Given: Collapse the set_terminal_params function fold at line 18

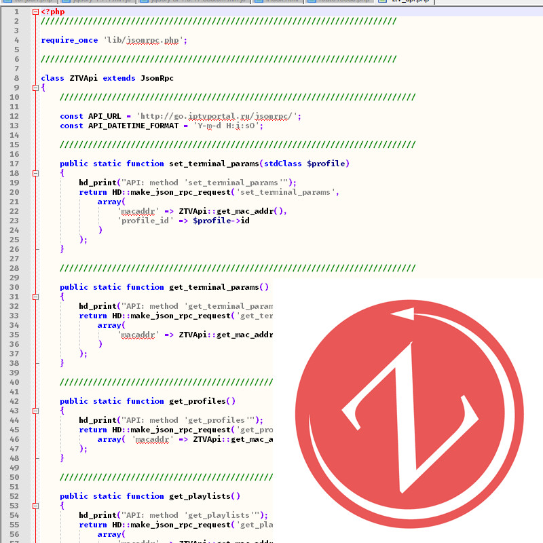Looking at the screenshot, I should 35,173.
